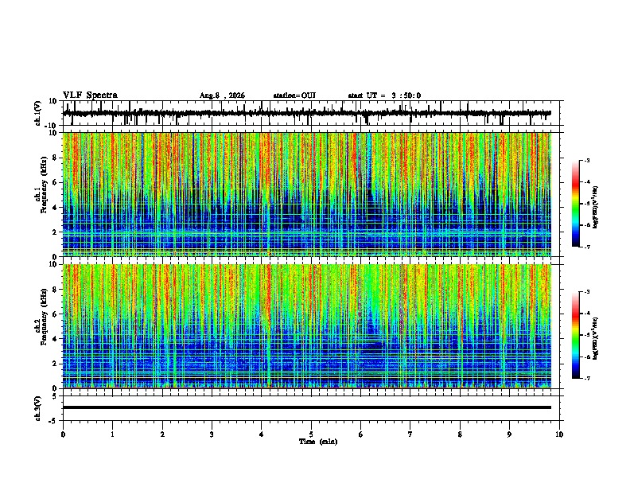This screenshot has width=630, height=487.
Task: Click time axis tick label '4'
Action: pyautogui.click(x=262, y=434)
